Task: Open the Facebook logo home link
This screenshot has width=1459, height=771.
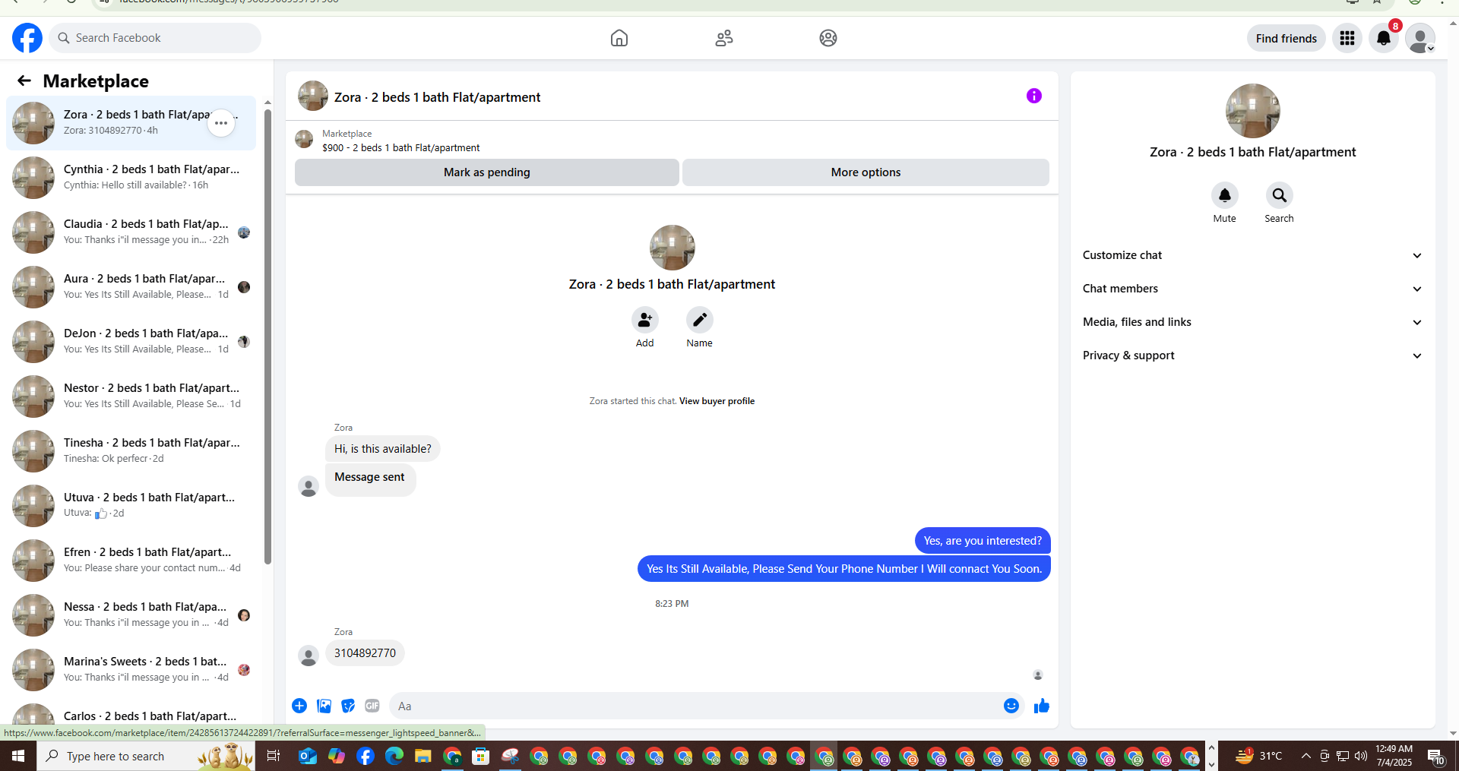Action: tap(27, 38)
